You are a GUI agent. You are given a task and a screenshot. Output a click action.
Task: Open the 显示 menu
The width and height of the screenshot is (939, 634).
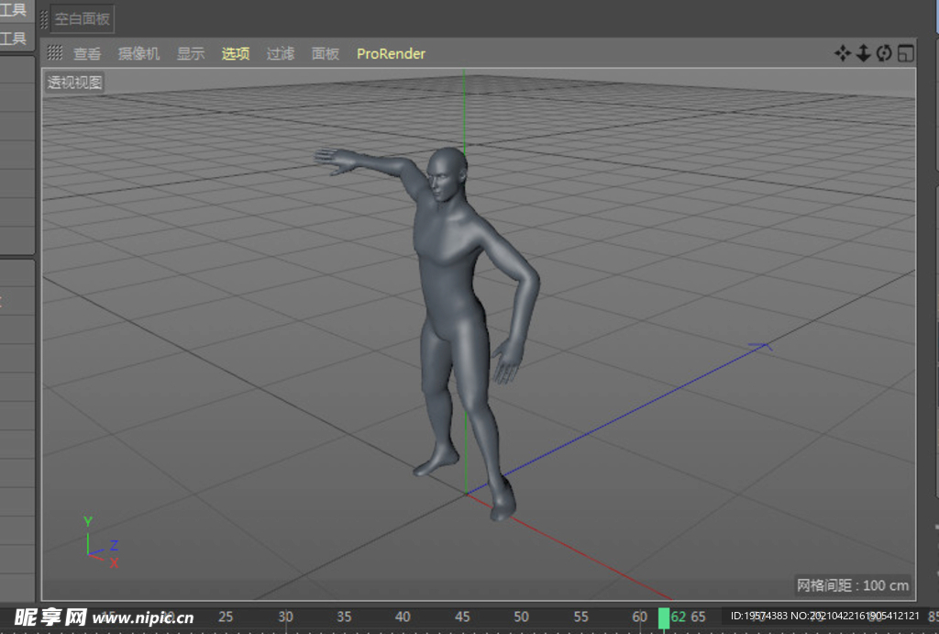[x=191, y=54]
